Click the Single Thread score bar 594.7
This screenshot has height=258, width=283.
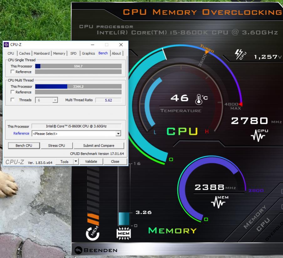(x=78, y=66)
